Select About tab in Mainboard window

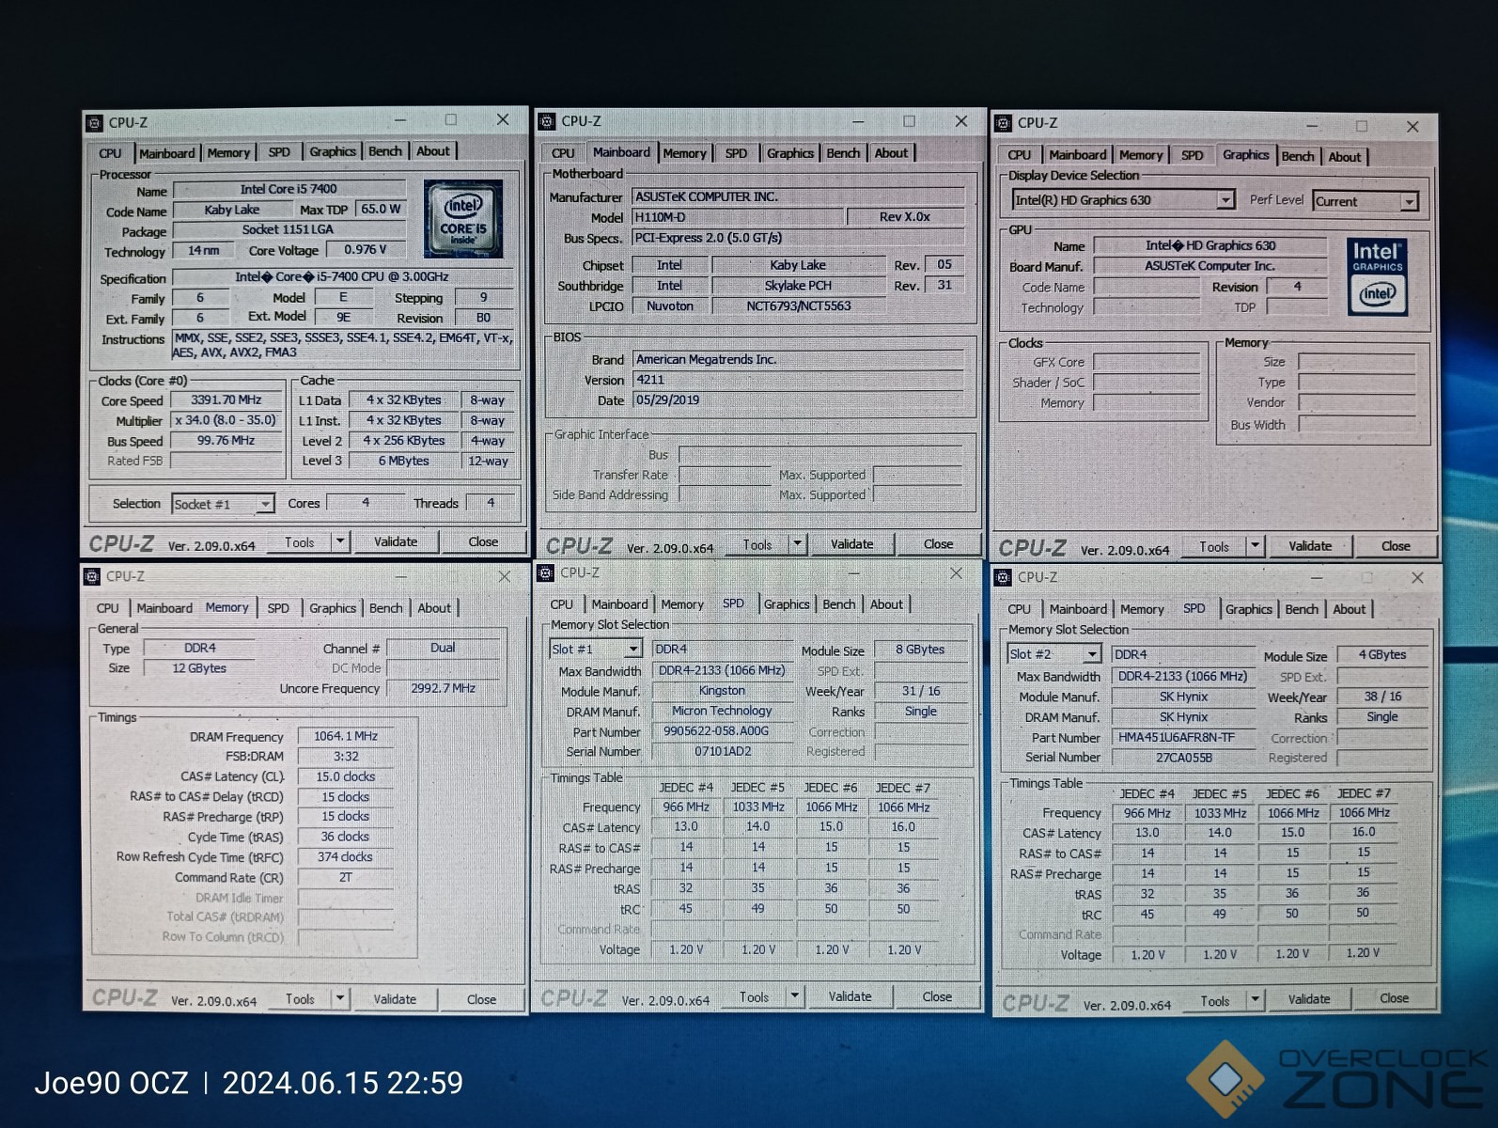click(x=891, y=153)
